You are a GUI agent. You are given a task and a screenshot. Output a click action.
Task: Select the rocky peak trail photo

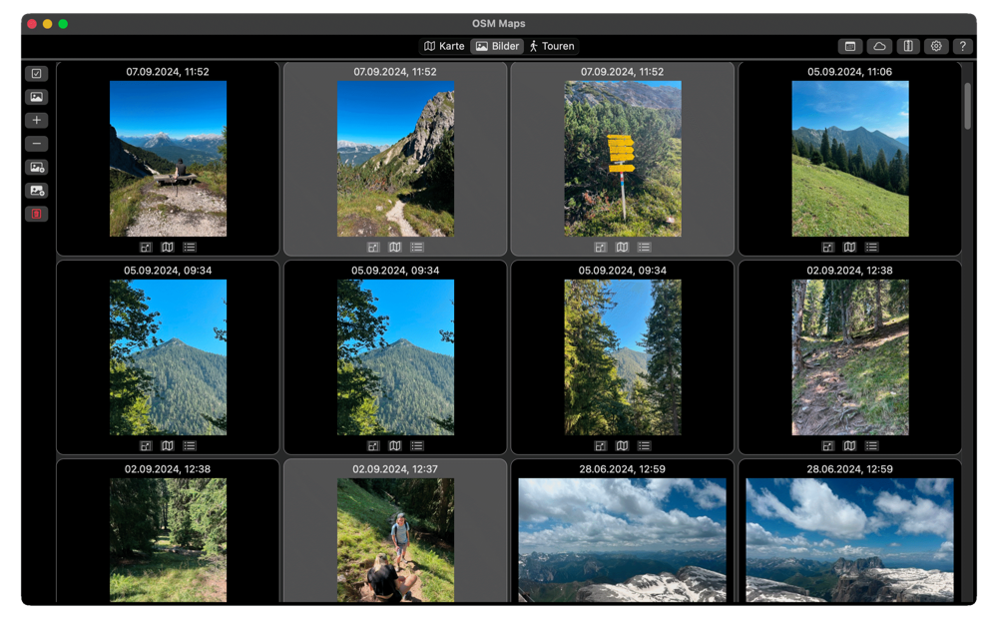coord(395,159)
